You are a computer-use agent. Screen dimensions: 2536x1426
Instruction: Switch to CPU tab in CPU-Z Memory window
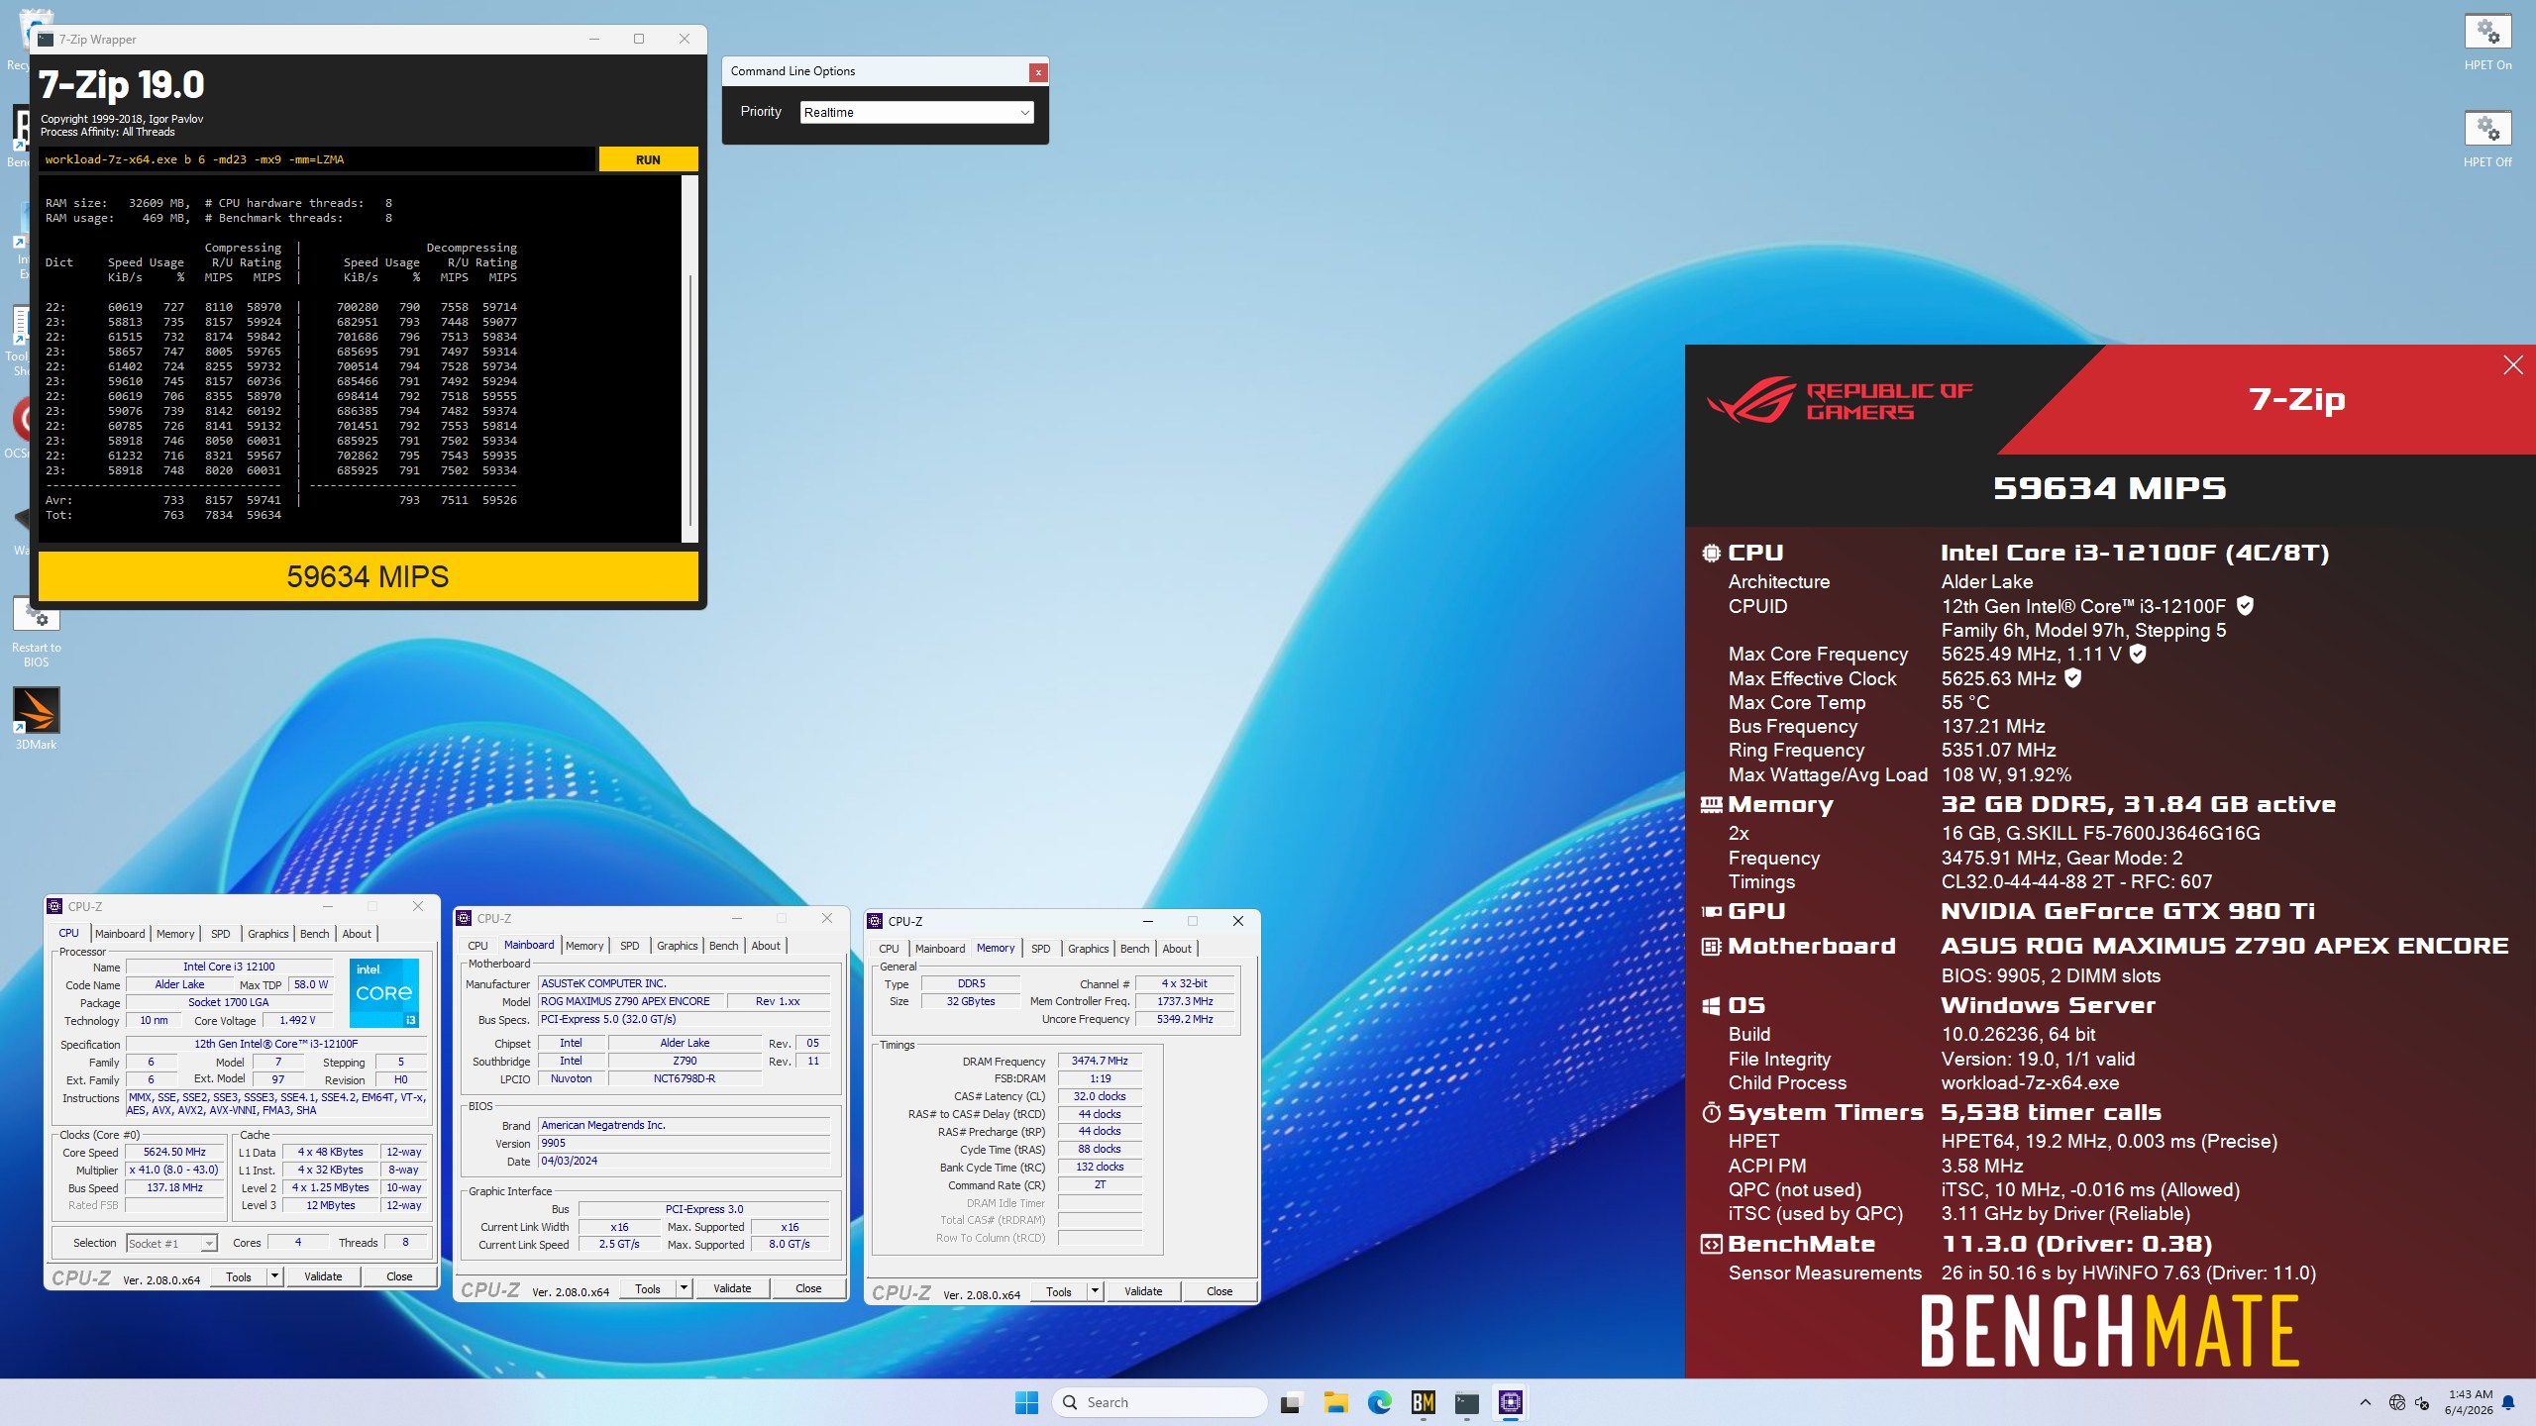pyautogui.click(x=889, y=949)
